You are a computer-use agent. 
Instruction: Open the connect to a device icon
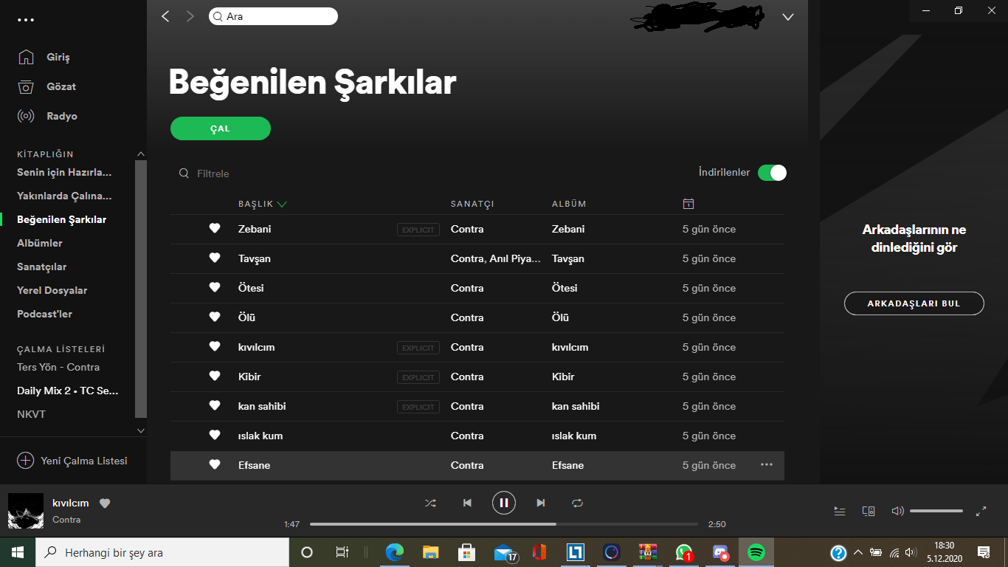click(869, 510)
